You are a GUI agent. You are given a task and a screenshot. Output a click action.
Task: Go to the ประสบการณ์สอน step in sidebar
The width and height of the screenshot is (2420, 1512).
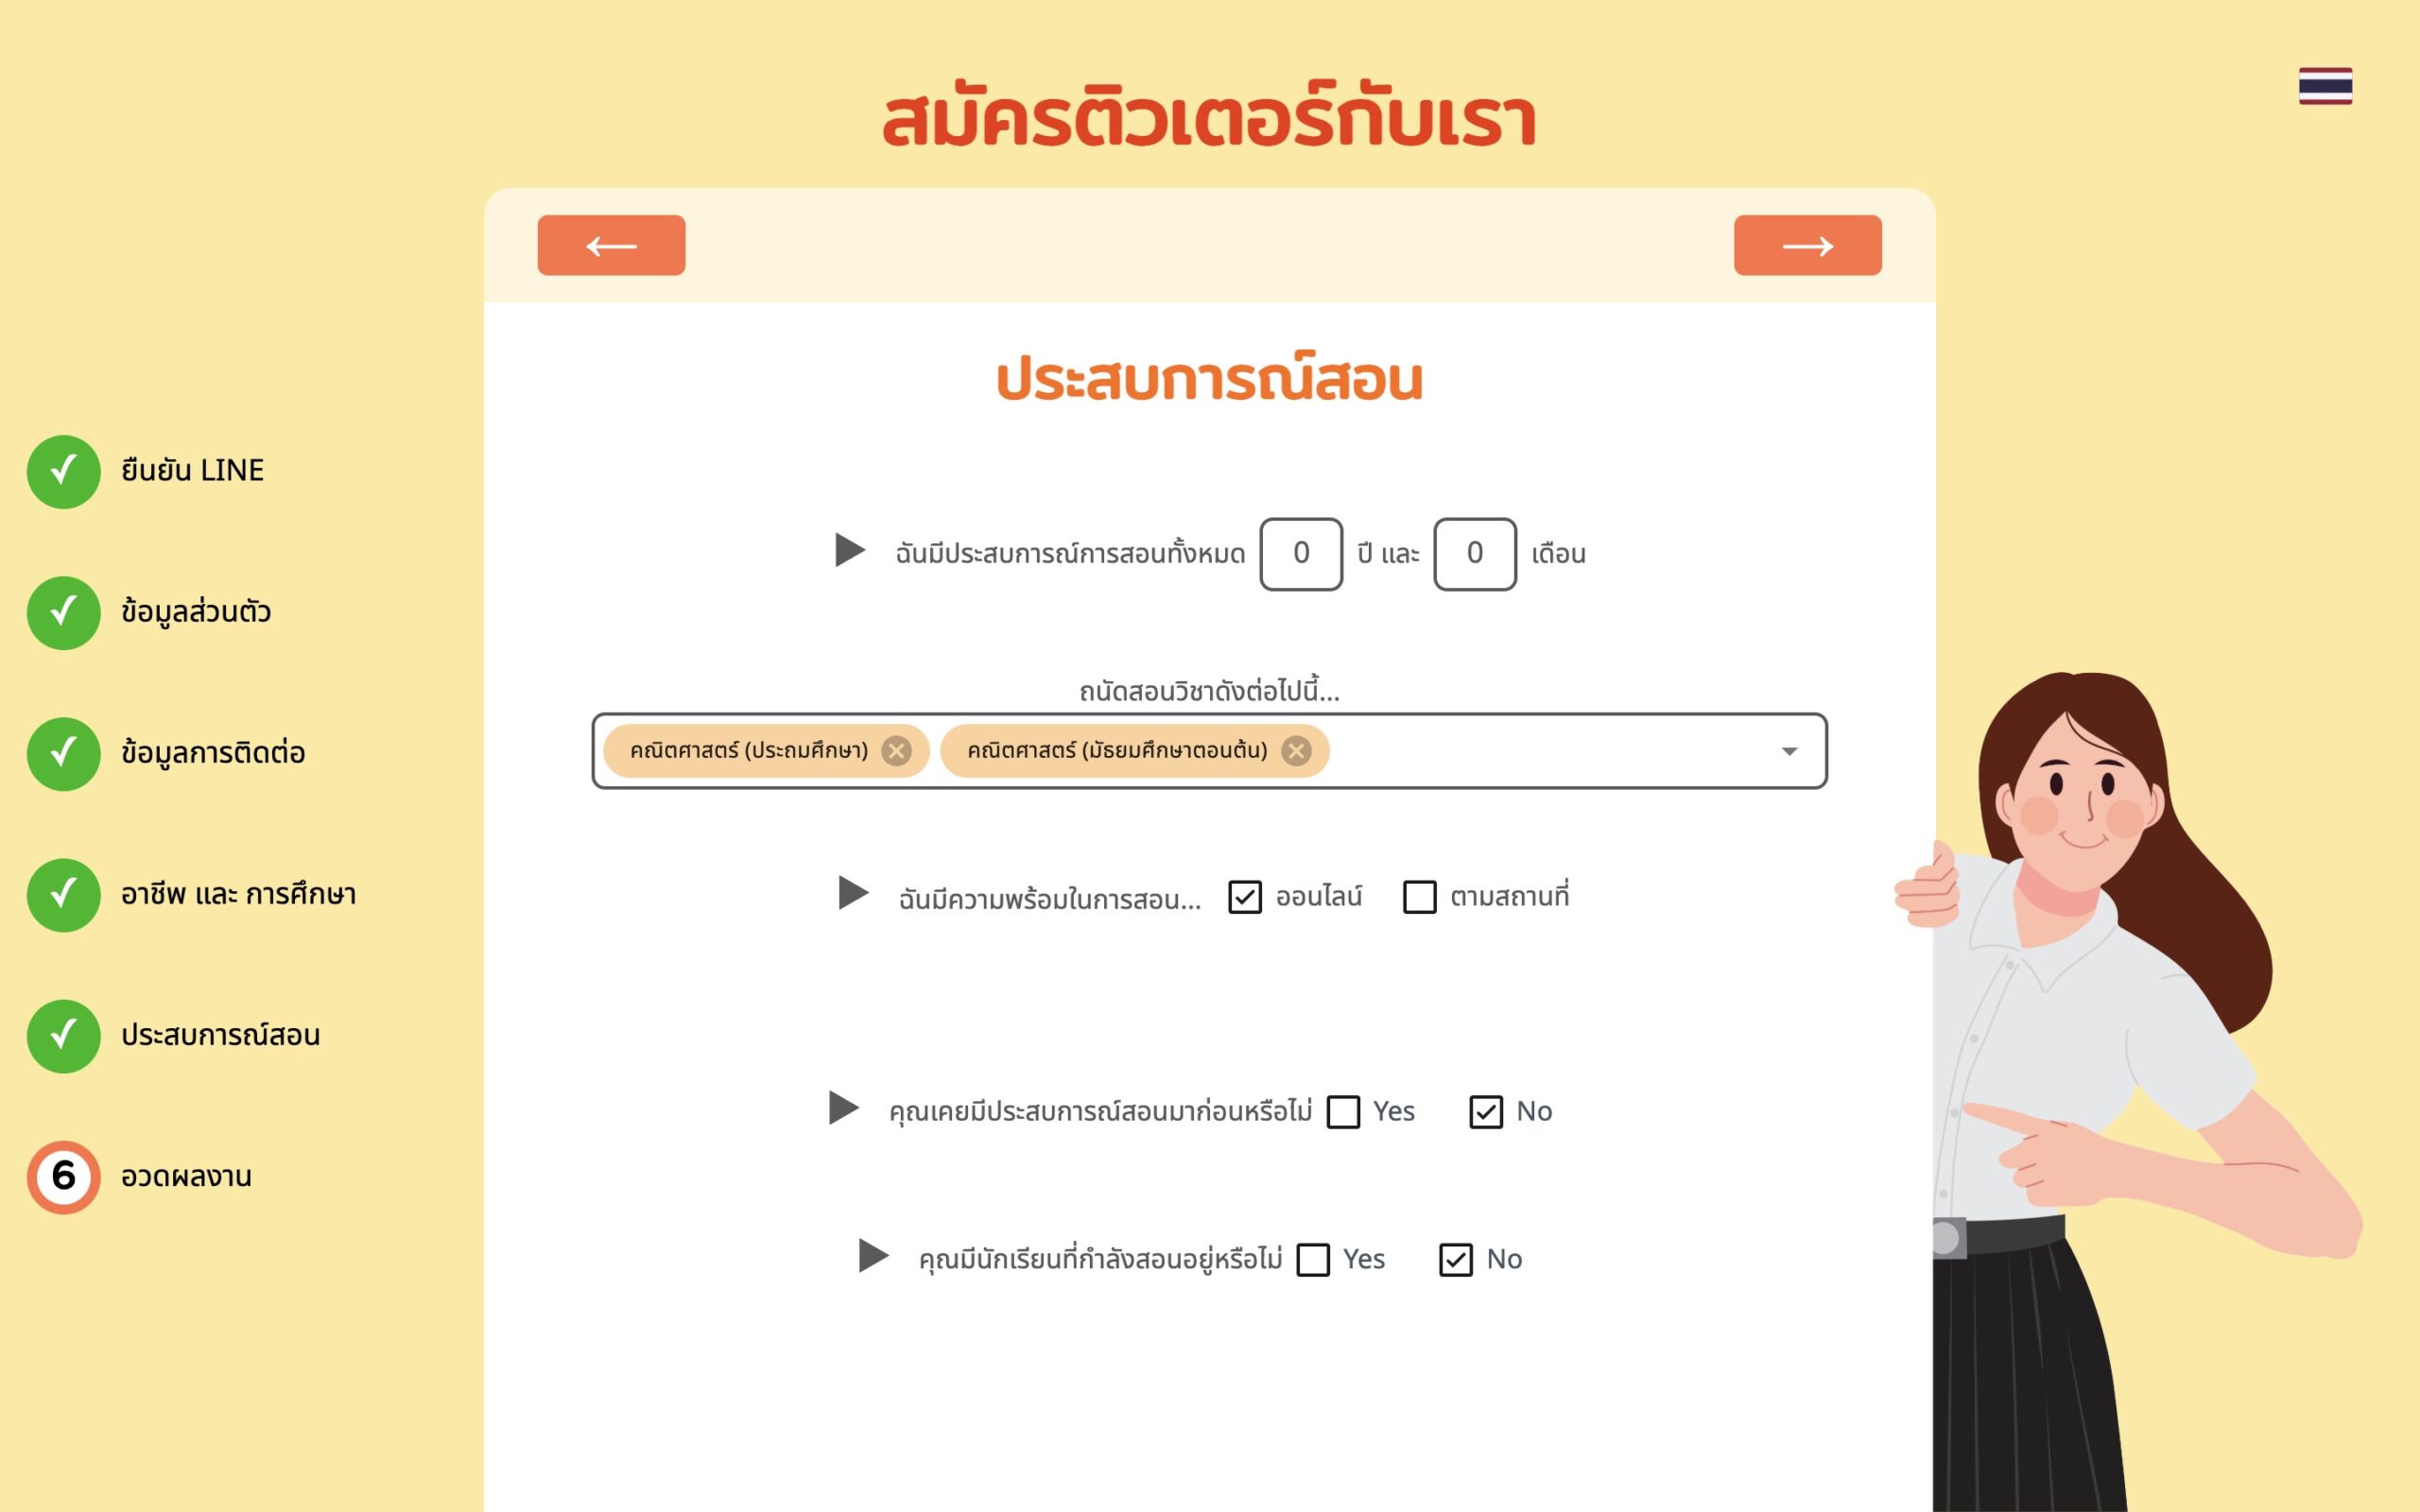tap(220, 1036)
